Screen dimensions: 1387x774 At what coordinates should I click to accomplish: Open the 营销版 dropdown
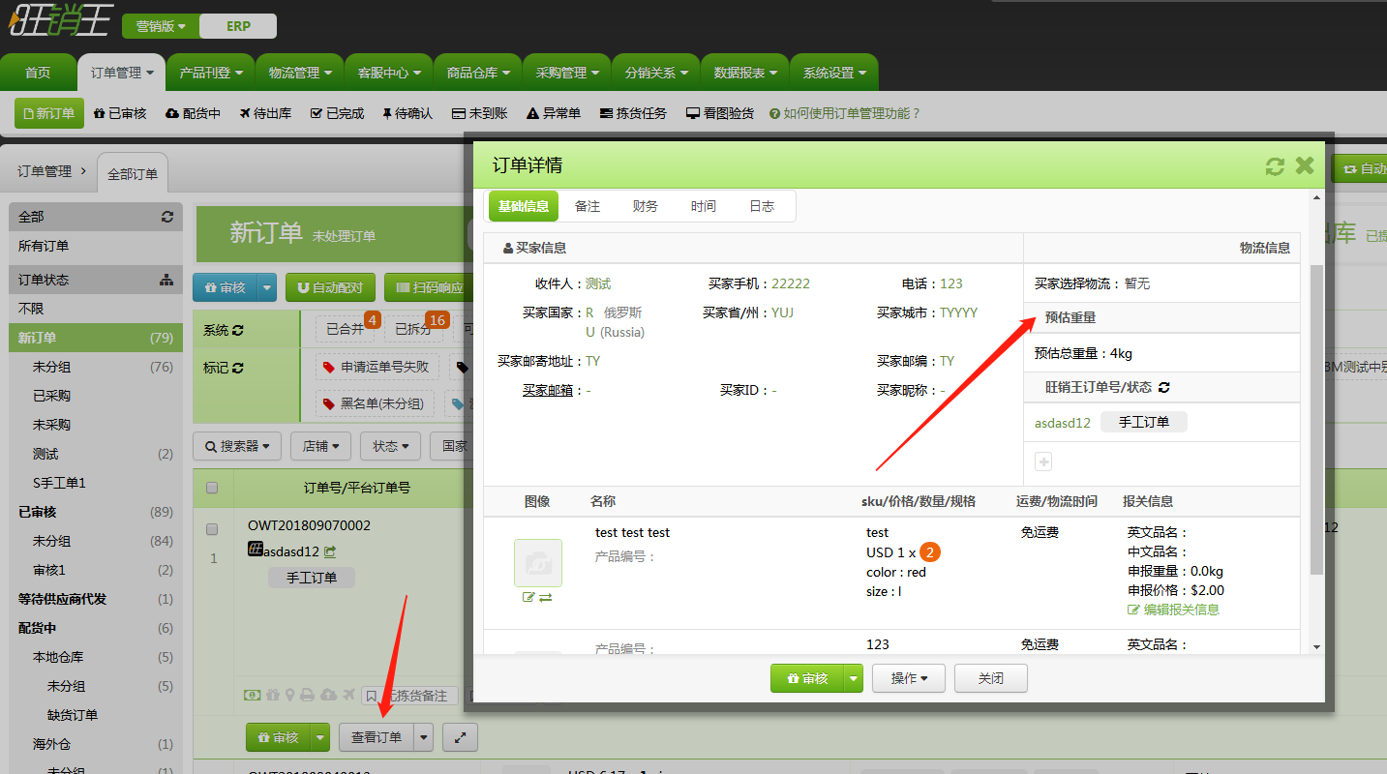[x=161, y=26]
